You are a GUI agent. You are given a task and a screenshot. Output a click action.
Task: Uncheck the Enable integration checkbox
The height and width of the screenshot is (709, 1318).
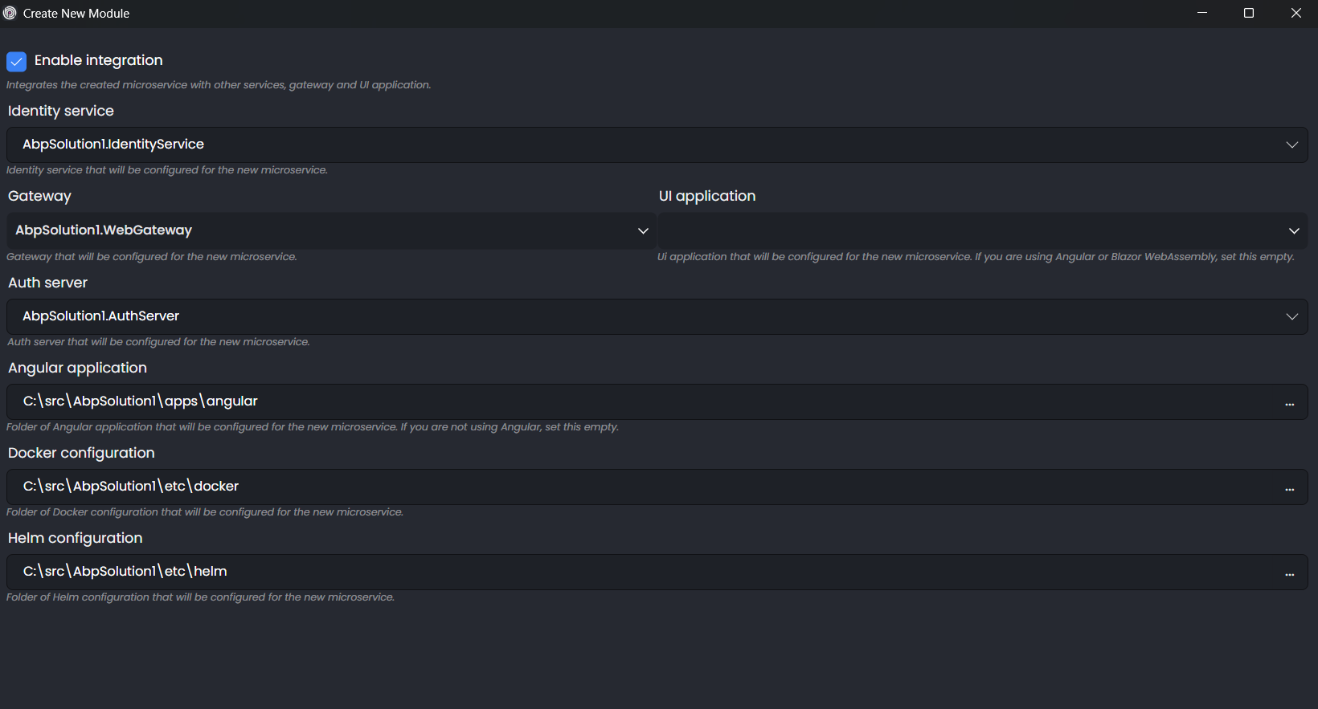(16, 62)
